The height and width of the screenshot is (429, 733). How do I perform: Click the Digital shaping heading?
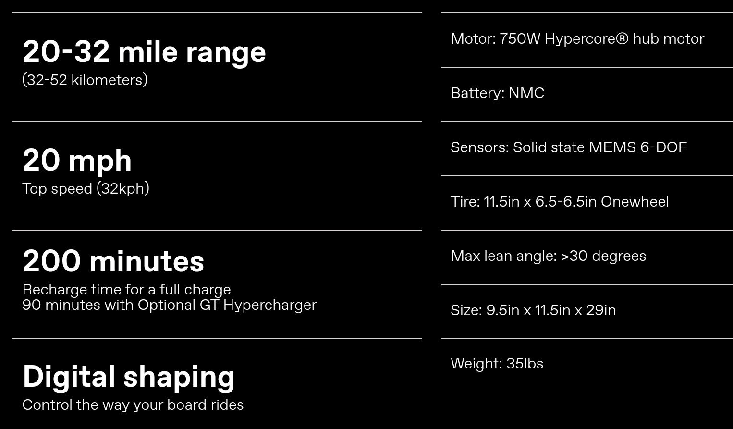click(x=129, y=377)
